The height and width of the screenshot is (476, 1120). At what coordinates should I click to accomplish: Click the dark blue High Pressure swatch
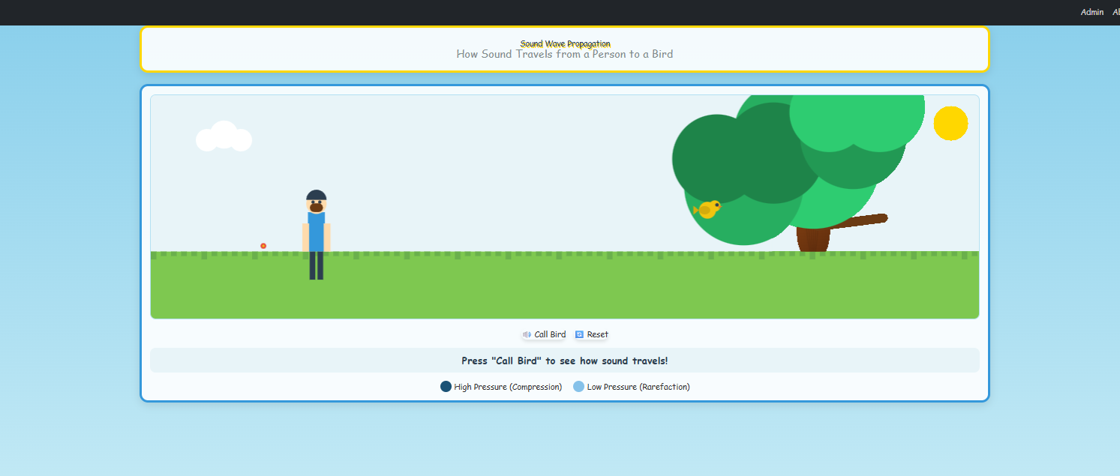[446, 387]
